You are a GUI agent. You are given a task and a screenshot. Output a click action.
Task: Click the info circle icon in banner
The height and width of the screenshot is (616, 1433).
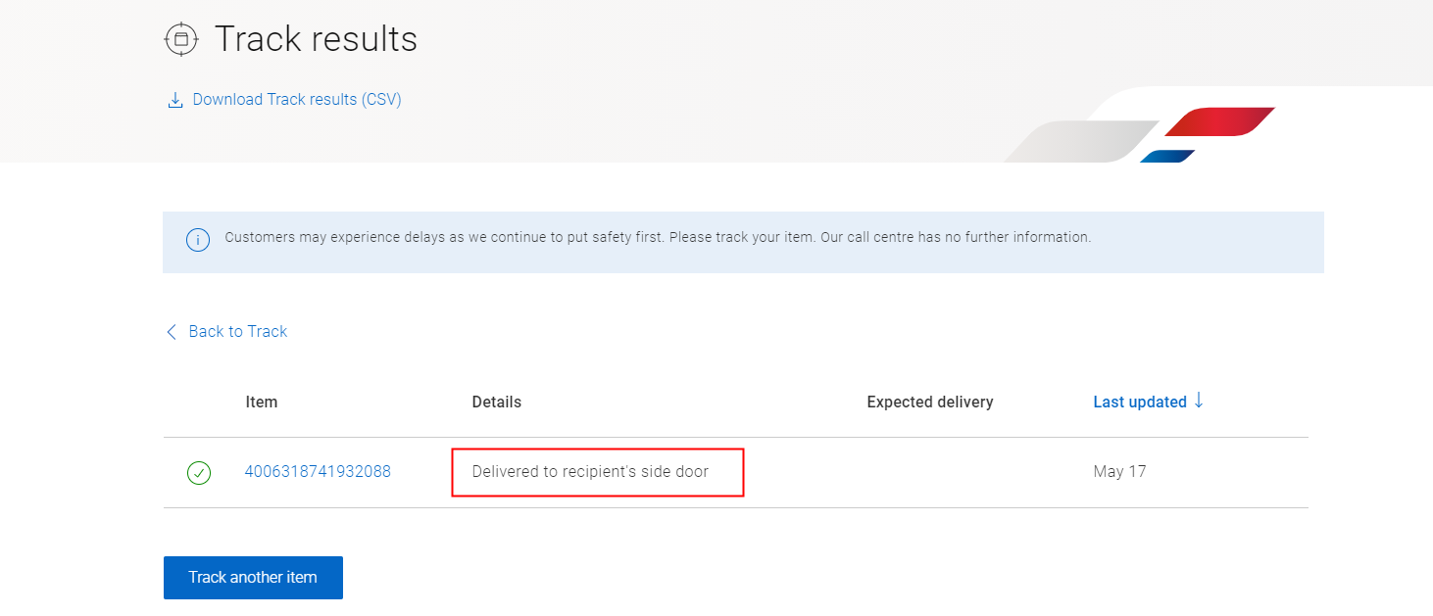tap(198, 240)
